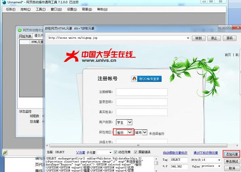Click the 真实姓名 input field

[x=142, y=112]
